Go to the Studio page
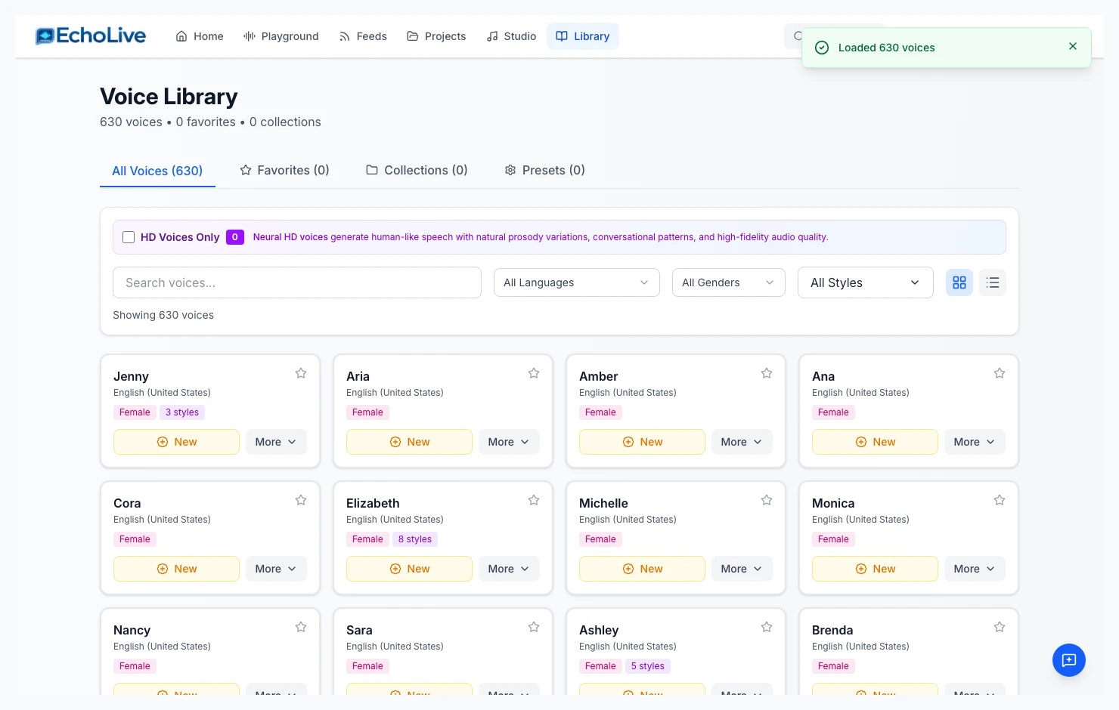Viewport: 1119px width, 710px height. (511, 35)
